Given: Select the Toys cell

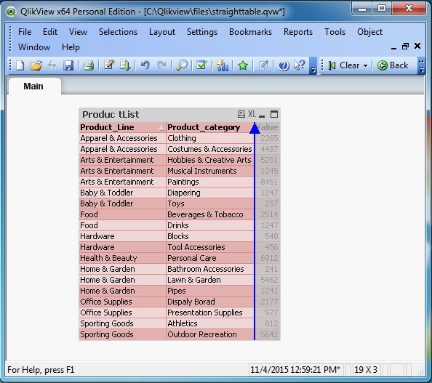Looking at the screenshot, I should coord(210,203).
